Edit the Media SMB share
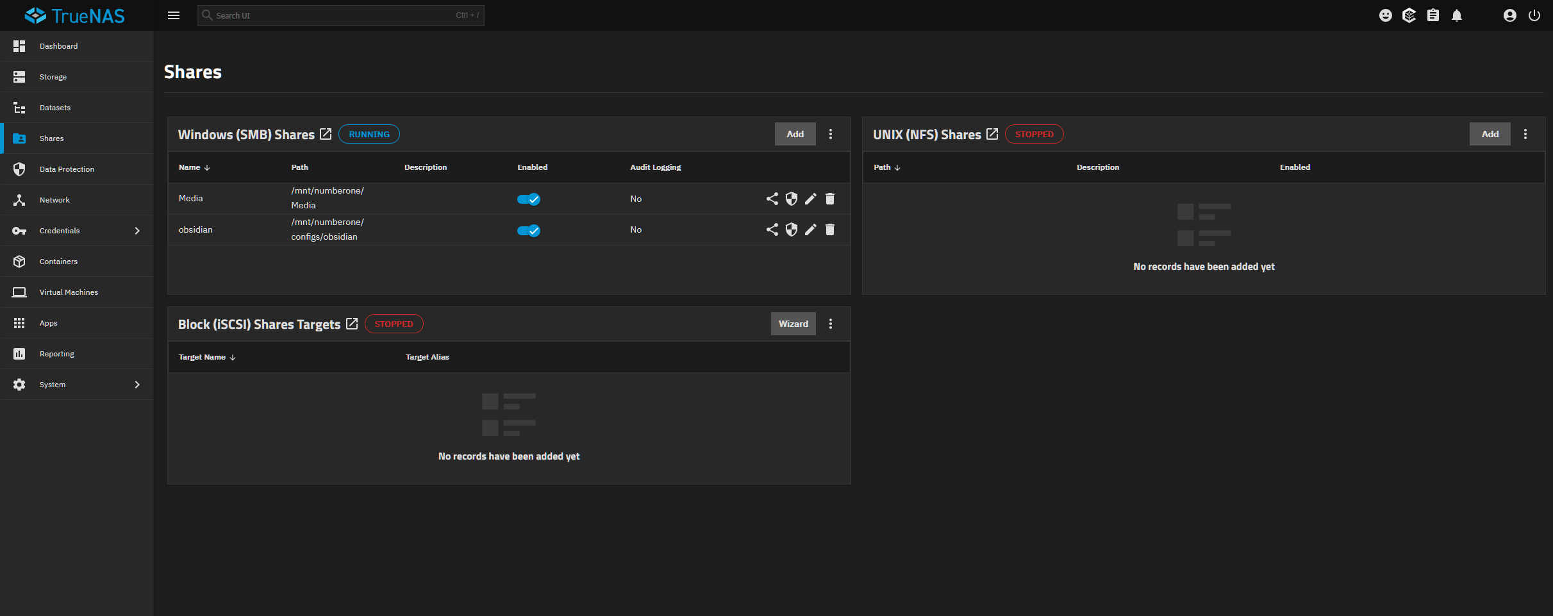Screen dimensions: 1553x616 [x=810, y=199]
